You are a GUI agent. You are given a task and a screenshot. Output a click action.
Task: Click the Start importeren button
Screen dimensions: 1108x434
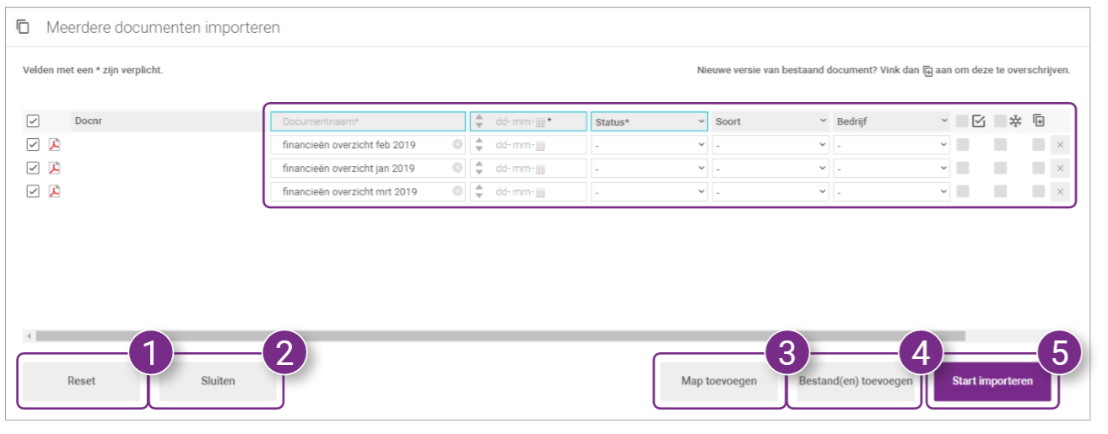point(992,381)
